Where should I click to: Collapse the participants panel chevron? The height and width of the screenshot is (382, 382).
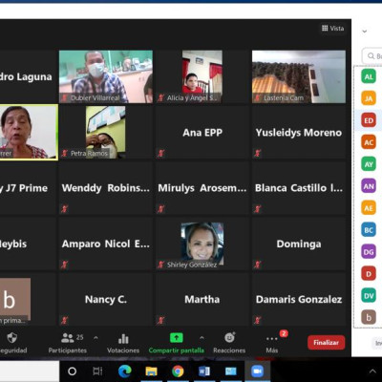365,32
